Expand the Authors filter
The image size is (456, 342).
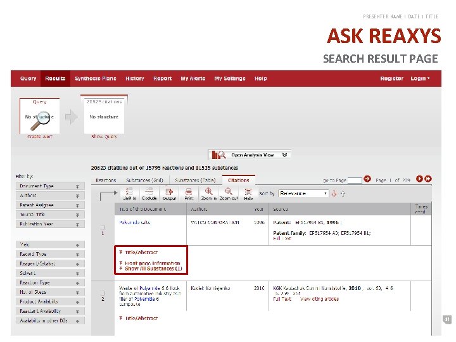pyautogui.click(x=50, y=196)
